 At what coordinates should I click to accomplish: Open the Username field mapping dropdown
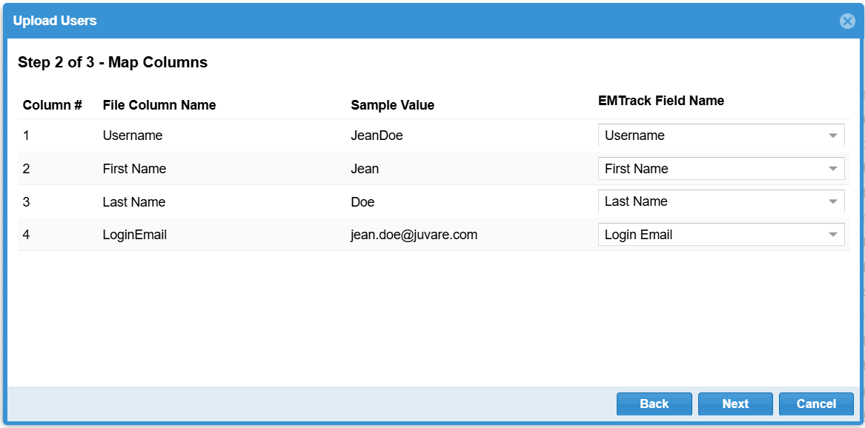pyautogui.click(x=720, y=136)
